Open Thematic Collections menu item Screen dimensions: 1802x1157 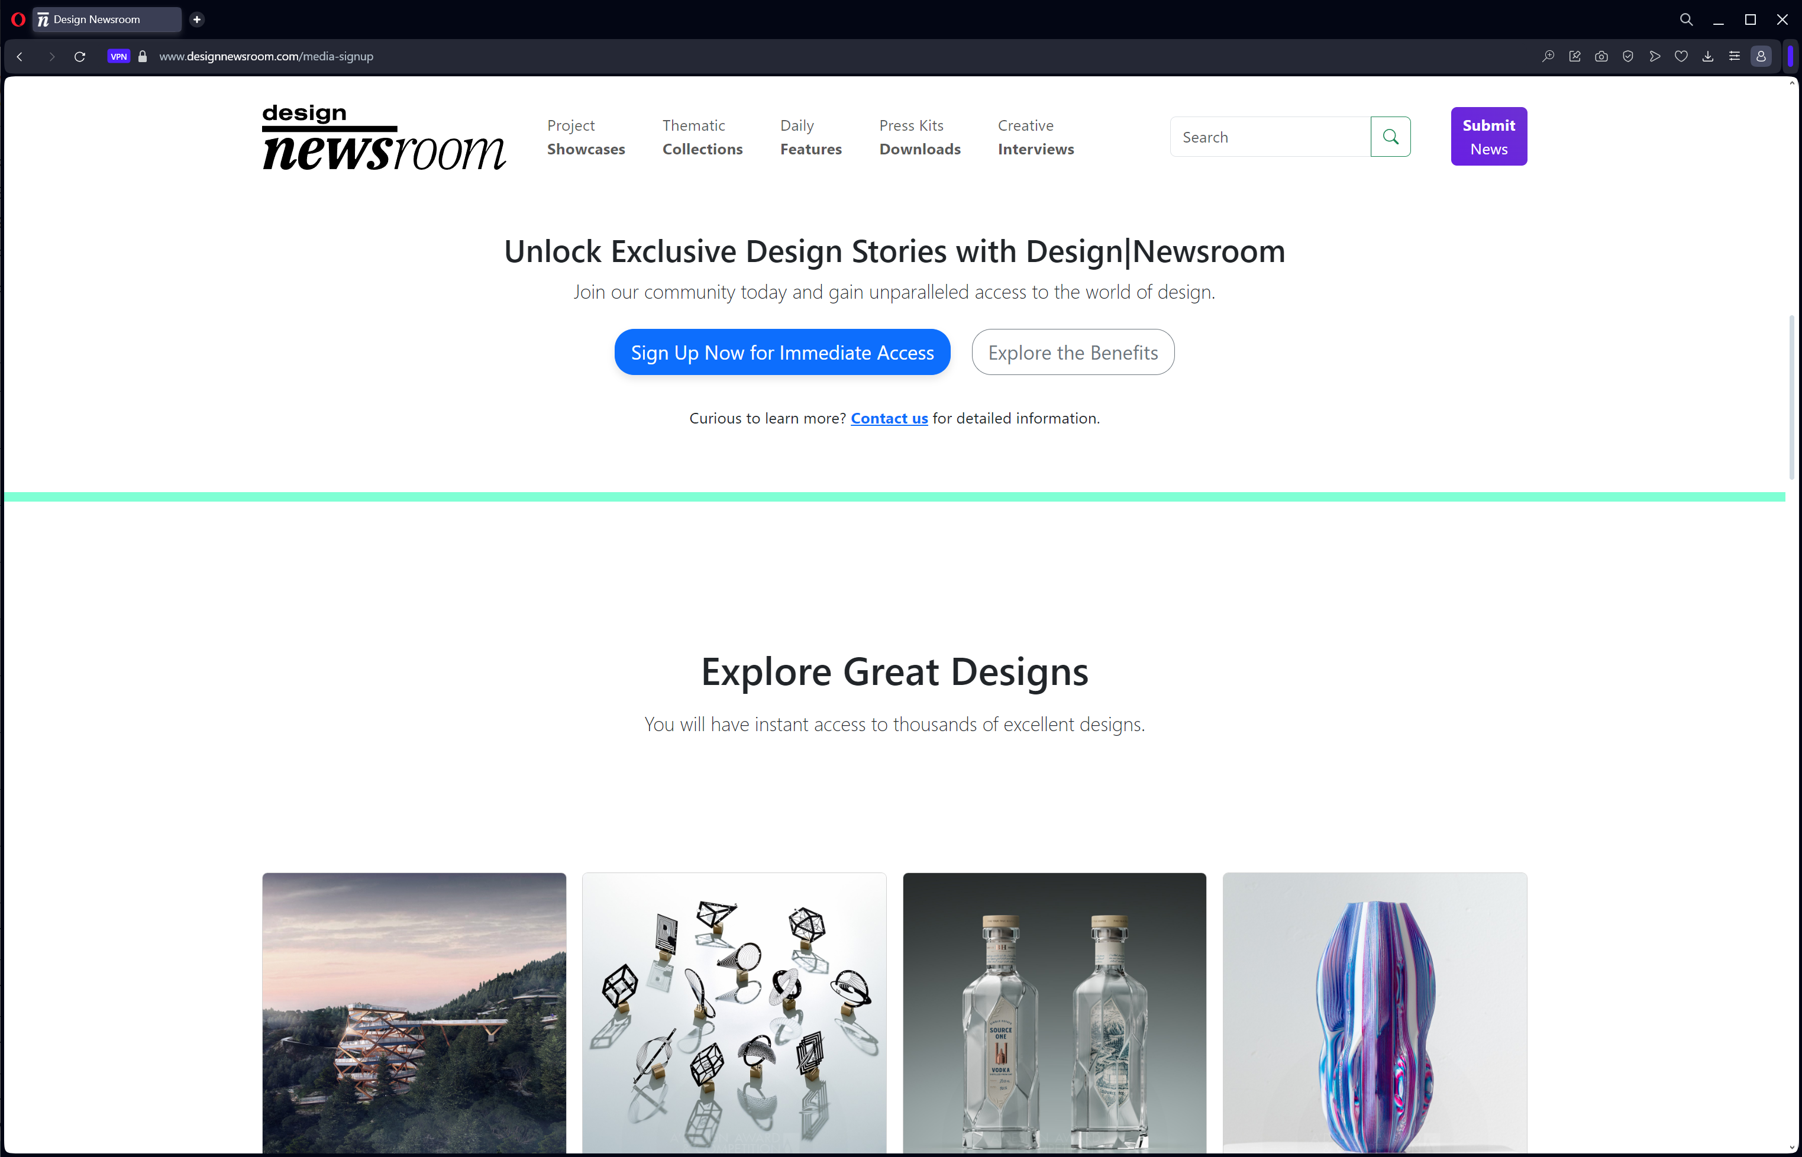pos(702,135)
